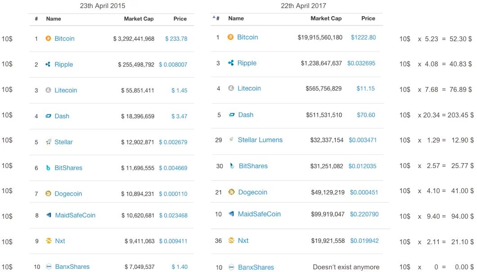The height and width of the screenshot is (272, 477).
Task: Click the Stellar Lumens rocket icon
Action: (231, 139)
